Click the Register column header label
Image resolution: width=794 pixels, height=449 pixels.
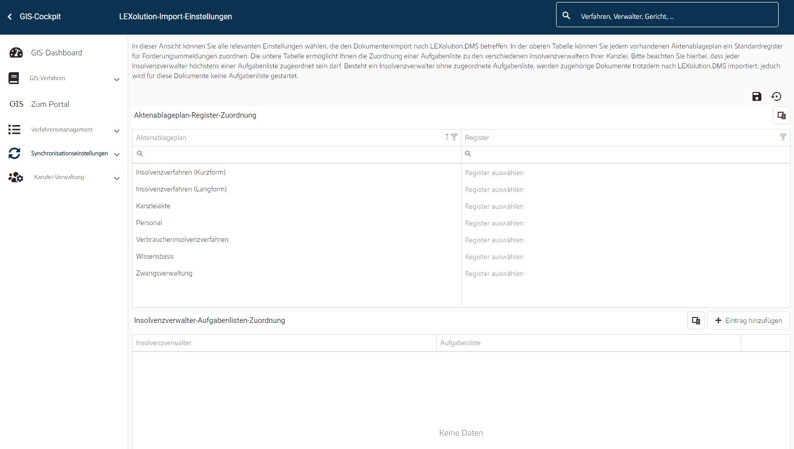click(477, 137)
